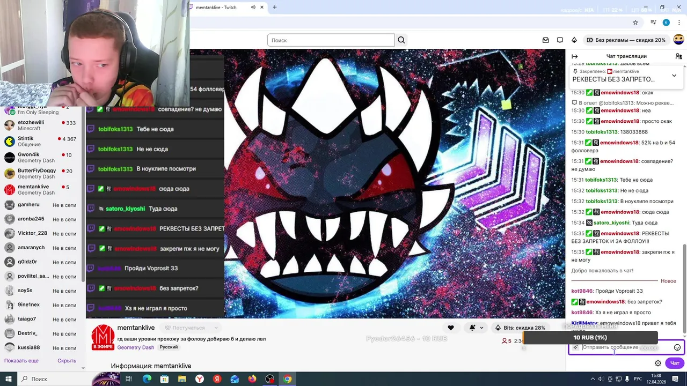
Task: Open the emote picker smiley in chat
Action: point(677,347)
